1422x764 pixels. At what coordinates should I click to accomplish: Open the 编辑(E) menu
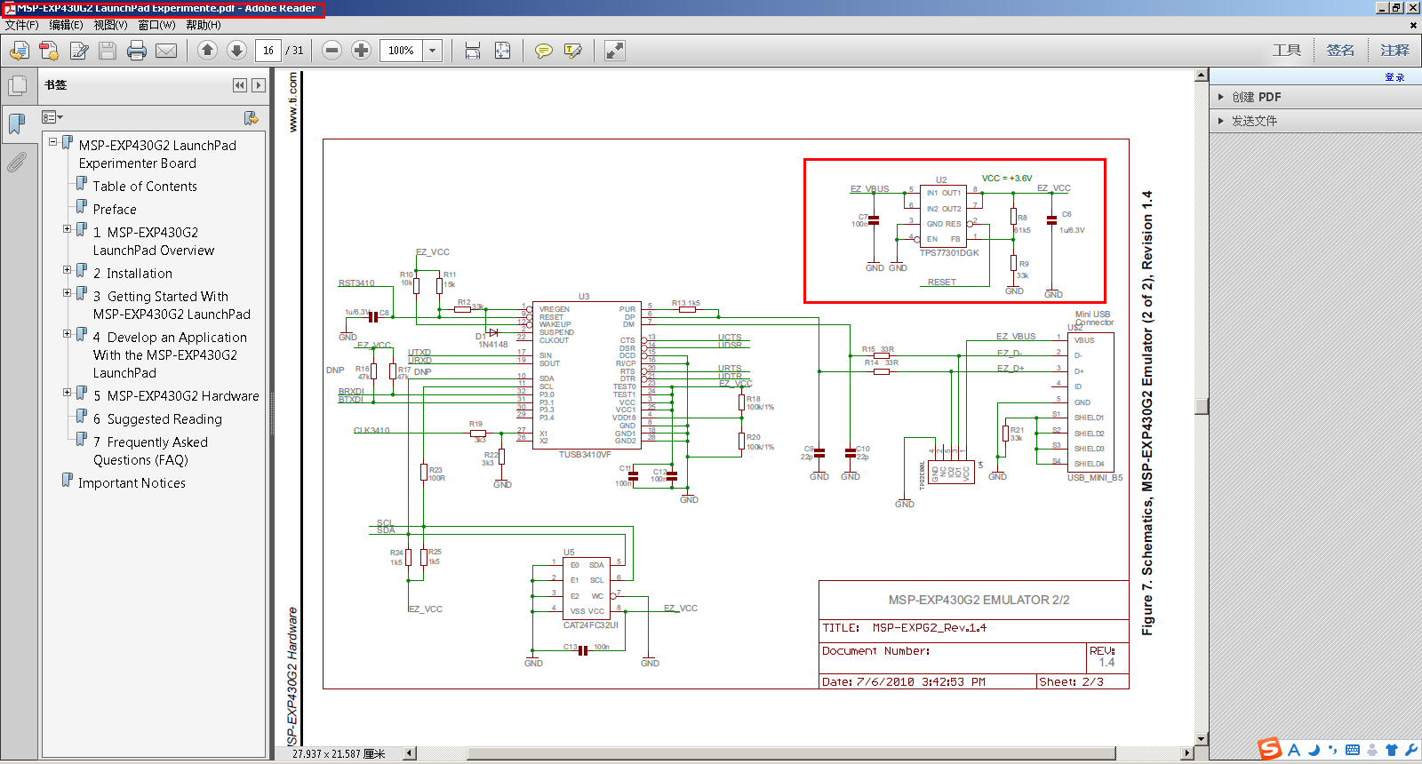(x=67, y=25)
